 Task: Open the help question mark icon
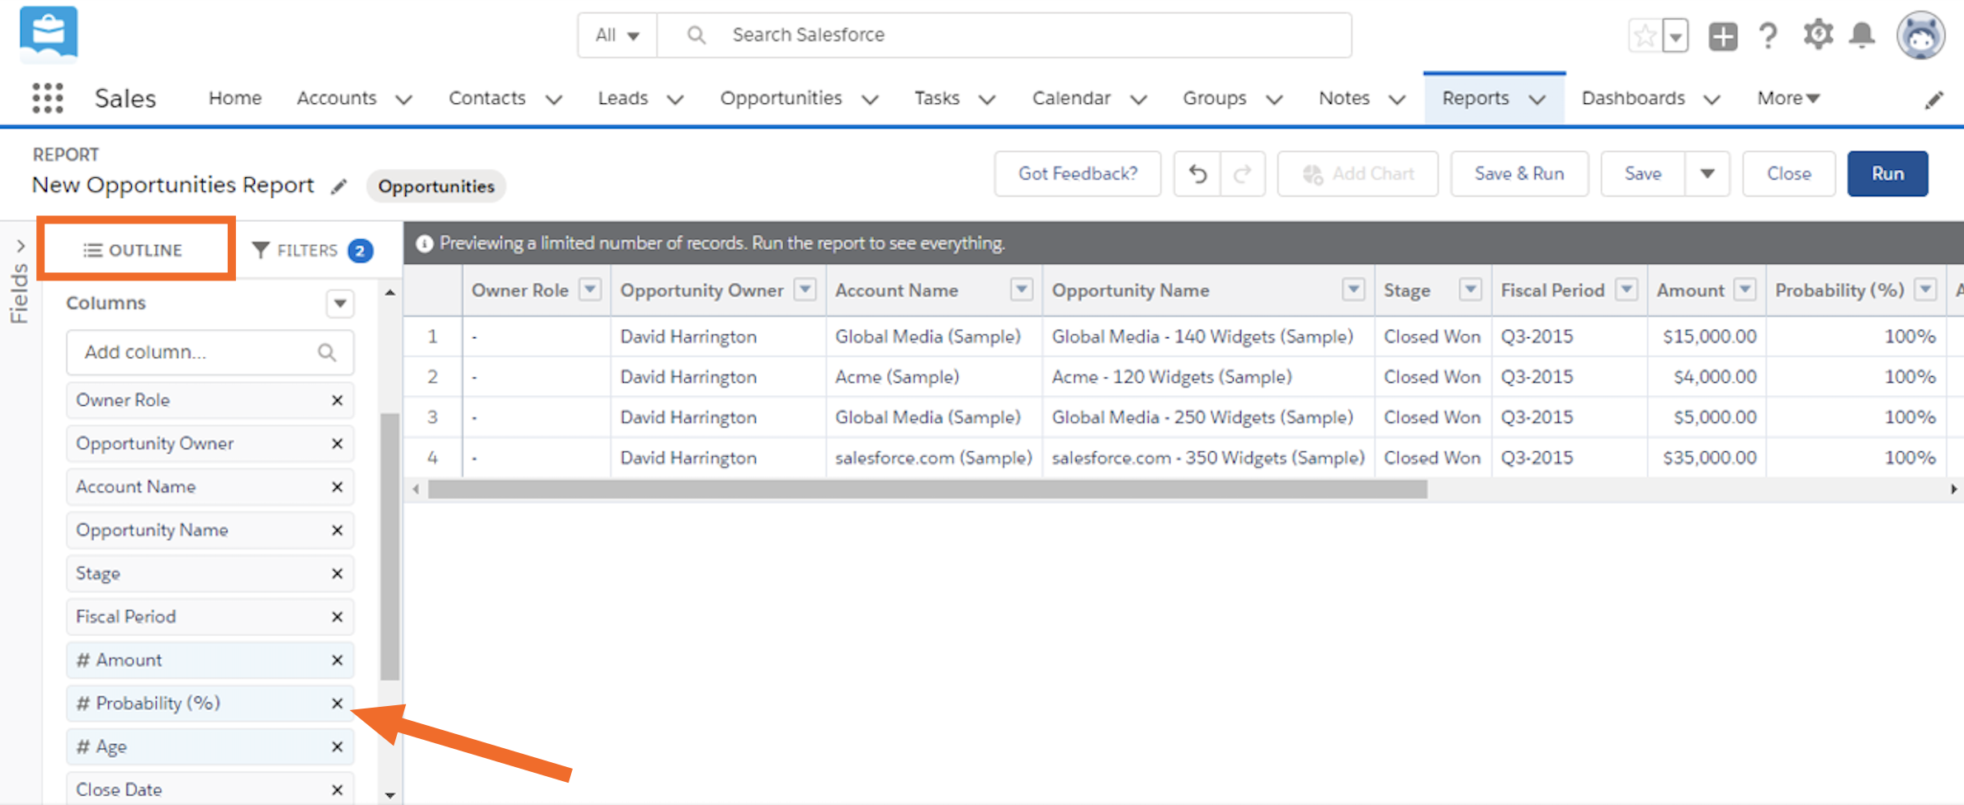click(x=1768, y=35)
